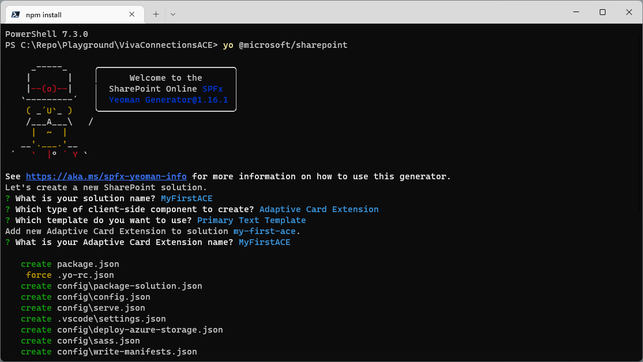
Task: Select the npm install terminal tab
Action: (x=74, y=14)
